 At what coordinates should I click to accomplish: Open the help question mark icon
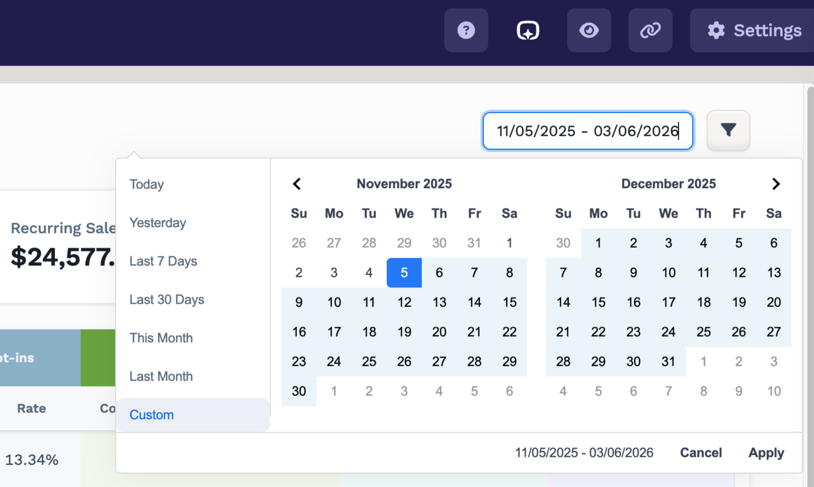466,30
